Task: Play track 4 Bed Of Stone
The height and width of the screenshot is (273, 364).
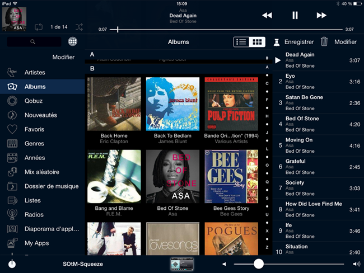Action: (318, 124)
